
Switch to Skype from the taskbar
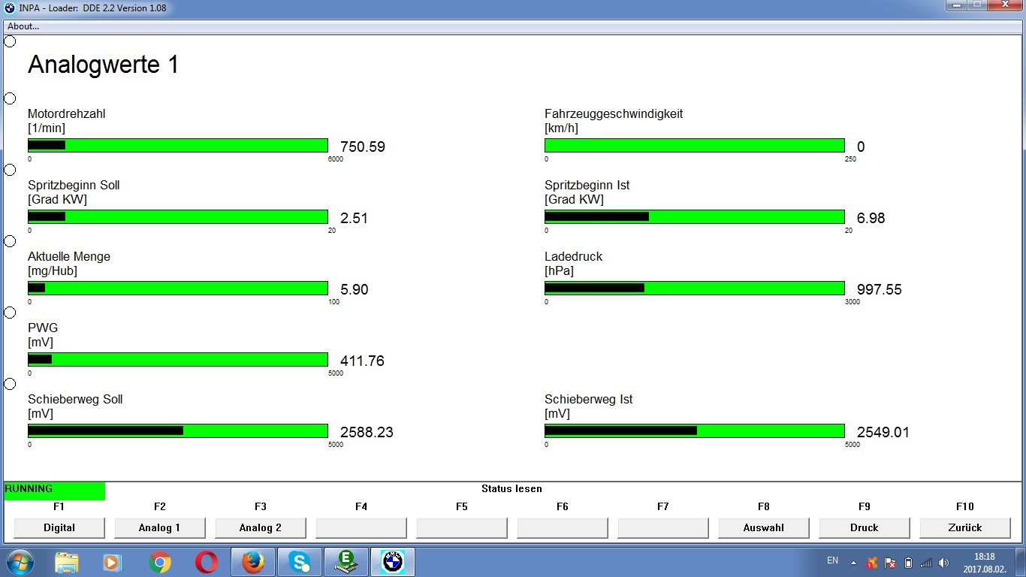[300, 562]
